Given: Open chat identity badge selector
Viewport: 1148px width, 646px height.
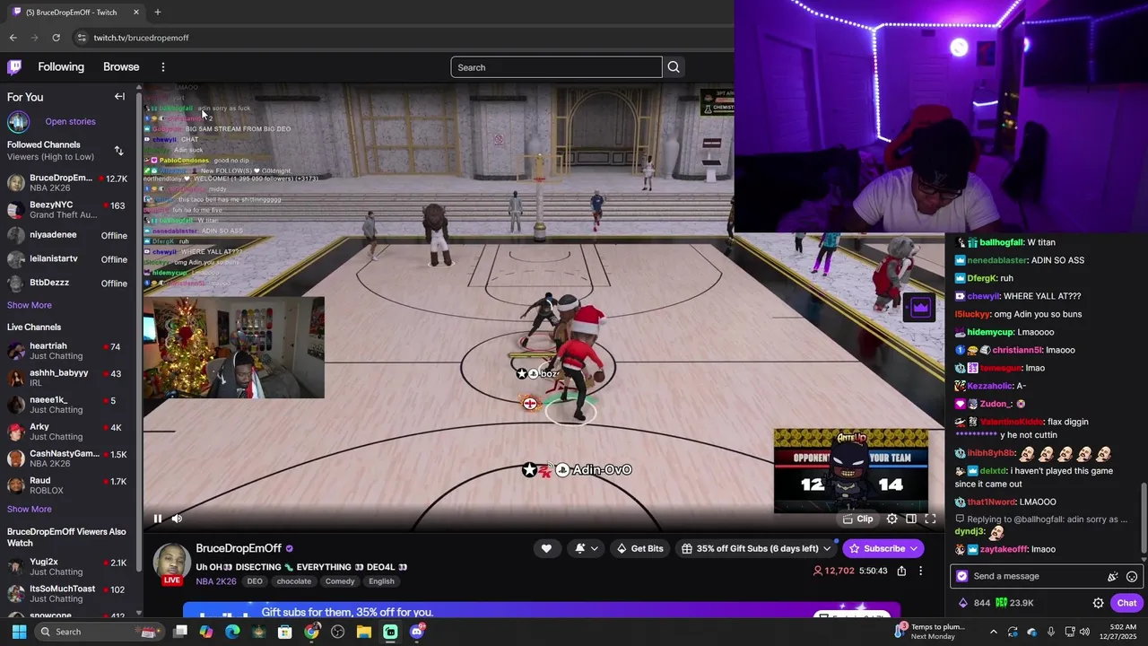Looking at the screenshot, I should pyautogui.click(x=962, y=576).
